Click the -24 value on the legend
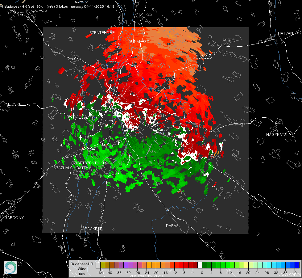Image resolution: width=302 pixels, height=278 pixels. pyautogui.click(x=146, y=273)
